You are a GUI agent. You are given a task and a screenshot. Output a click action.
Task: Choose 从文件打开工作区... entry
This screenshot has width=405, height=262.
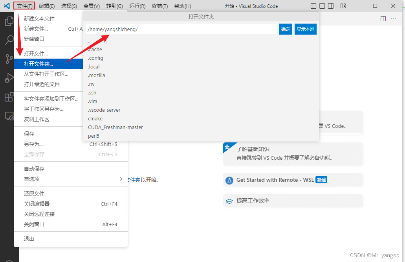(x=49, y=74)
